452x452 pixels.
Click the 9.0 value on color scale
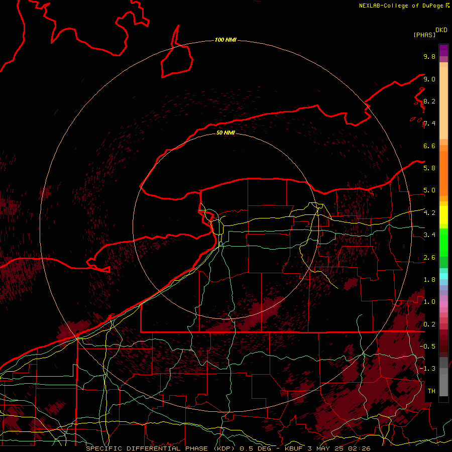pyautogui.click(x=429, y=79)
